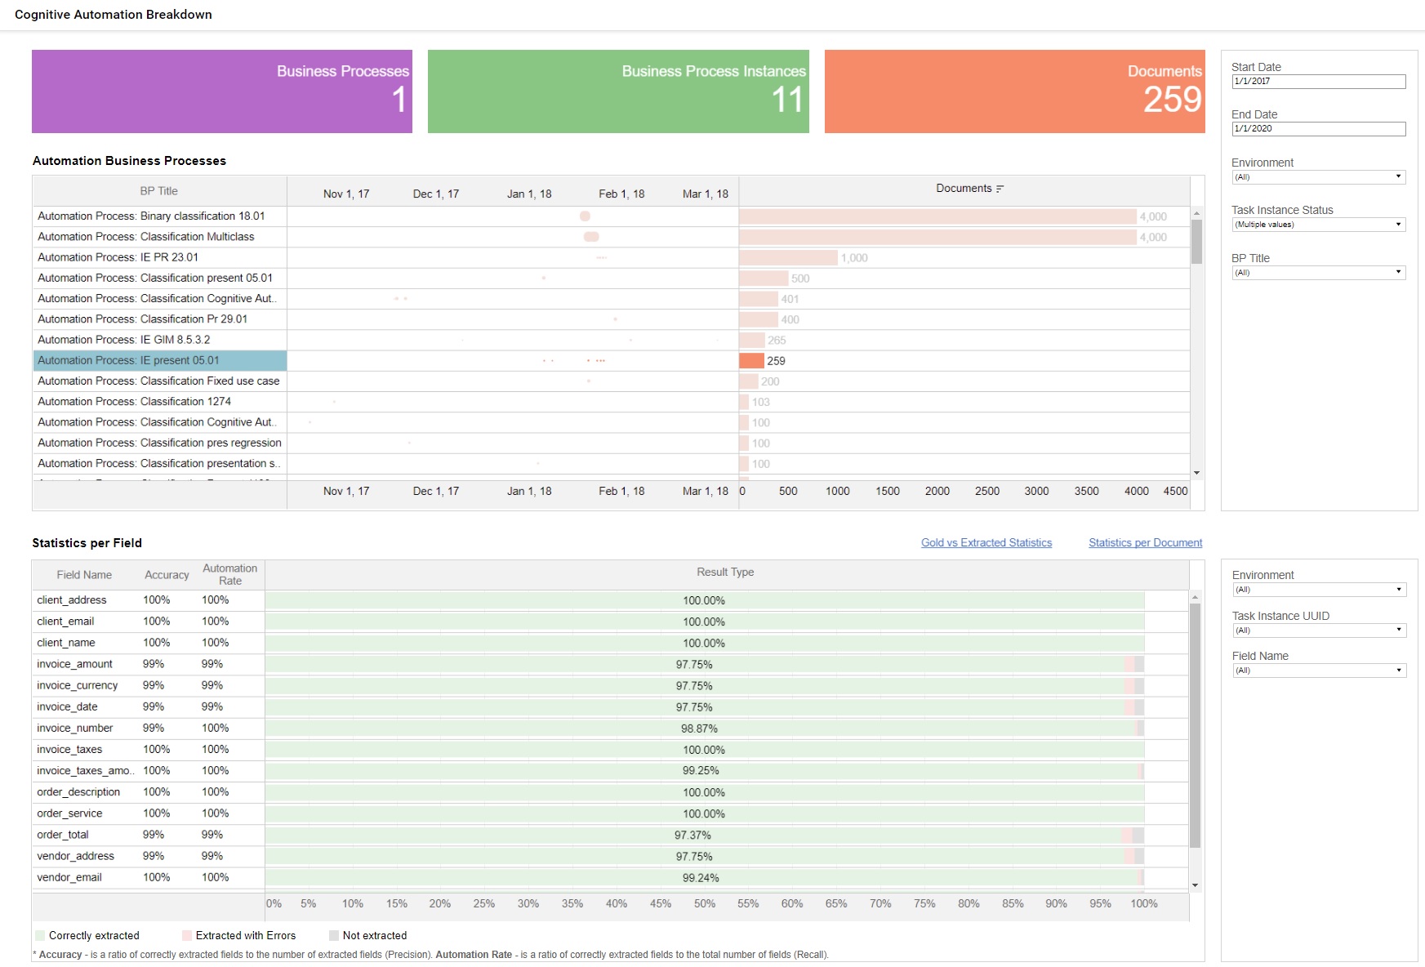The height and width of the screenshot is (967, 1425).
Task: Open the Field Name filter dropdown
Action: click(1319, 671)
